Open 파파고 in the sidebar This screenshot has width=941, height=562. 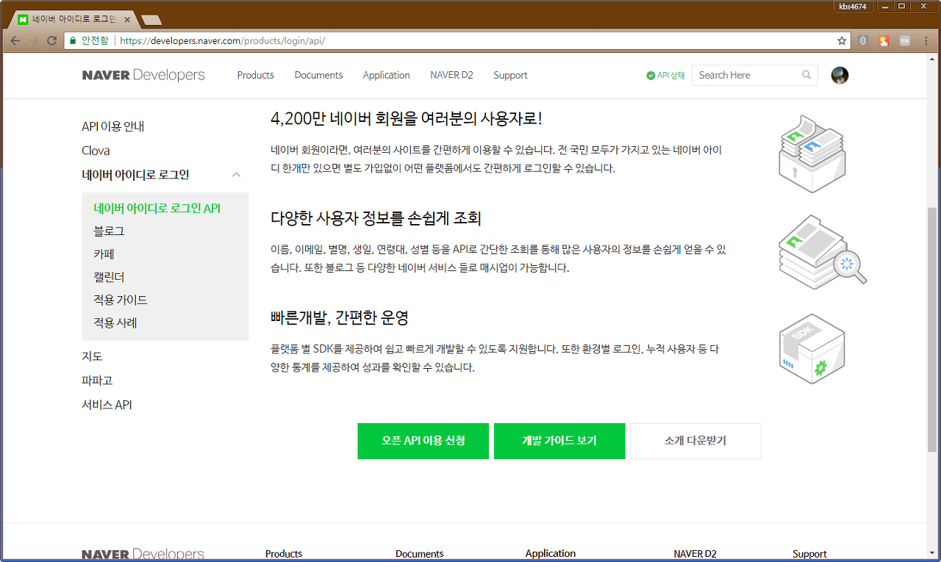click(x=97, y=381)
